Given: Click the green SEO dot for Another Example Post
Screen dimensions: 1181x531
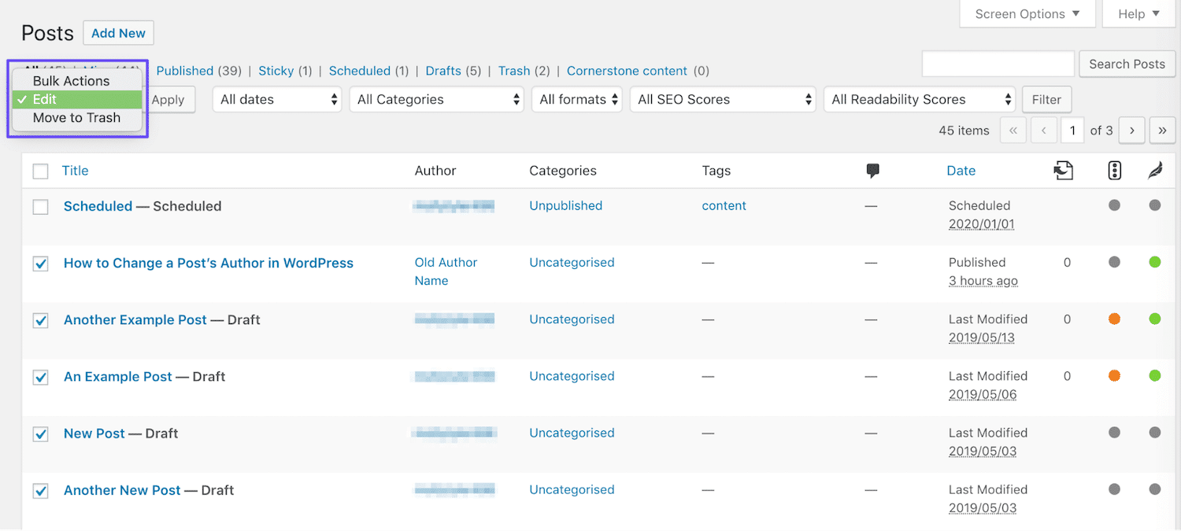Looking at the screenshot, I should coord(1154,319).
